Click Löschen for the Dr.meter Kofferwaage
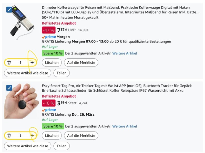 (x=52, y=62)
